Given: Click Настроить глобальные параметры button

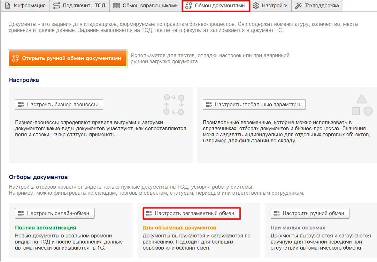Looking at the screenshot, I should point(254,104).
